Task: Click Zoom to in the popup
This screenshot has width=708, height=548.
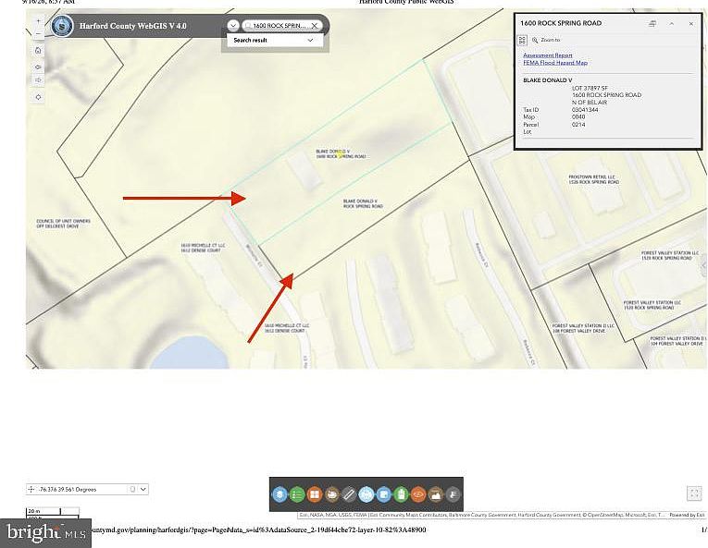Action: (546, 40)
